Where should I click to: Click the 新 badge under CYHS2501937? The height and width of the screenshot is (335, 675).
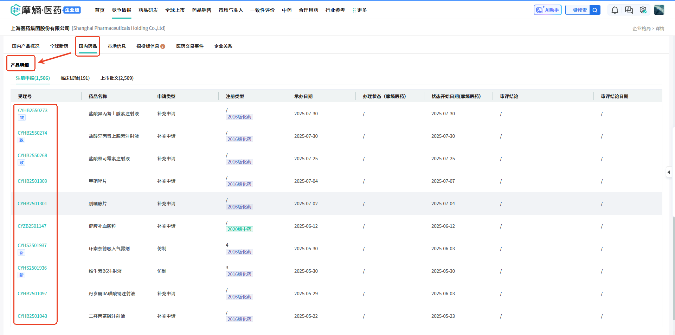[21, 253]
